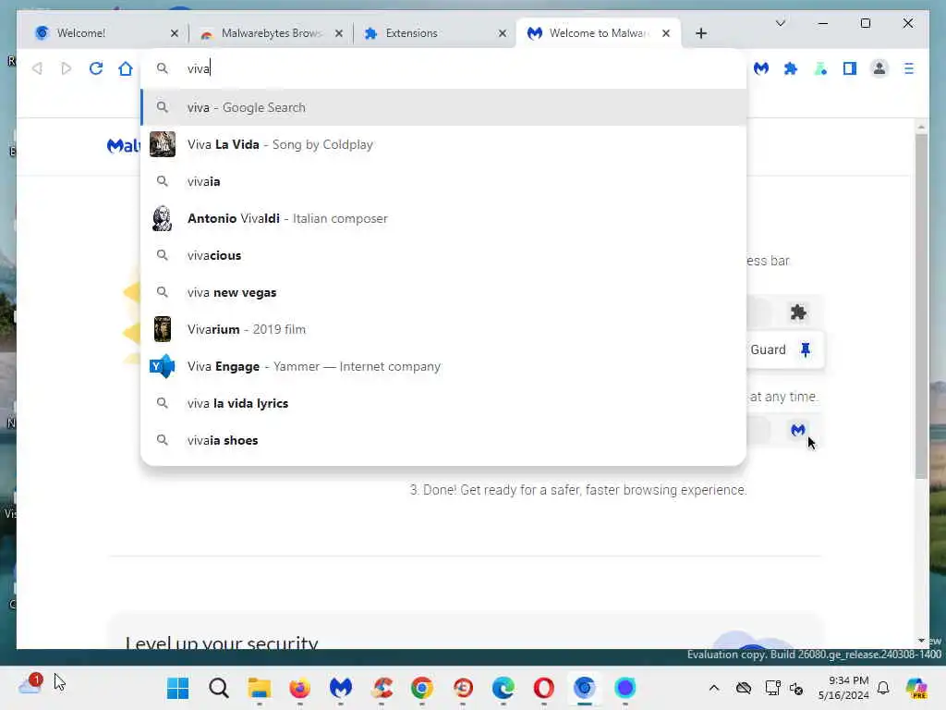The height and width of the screenshot is (710, 946).
Task: Click the Antonio Vivaldi portrait thumbnail
Action: coord(163,218)
